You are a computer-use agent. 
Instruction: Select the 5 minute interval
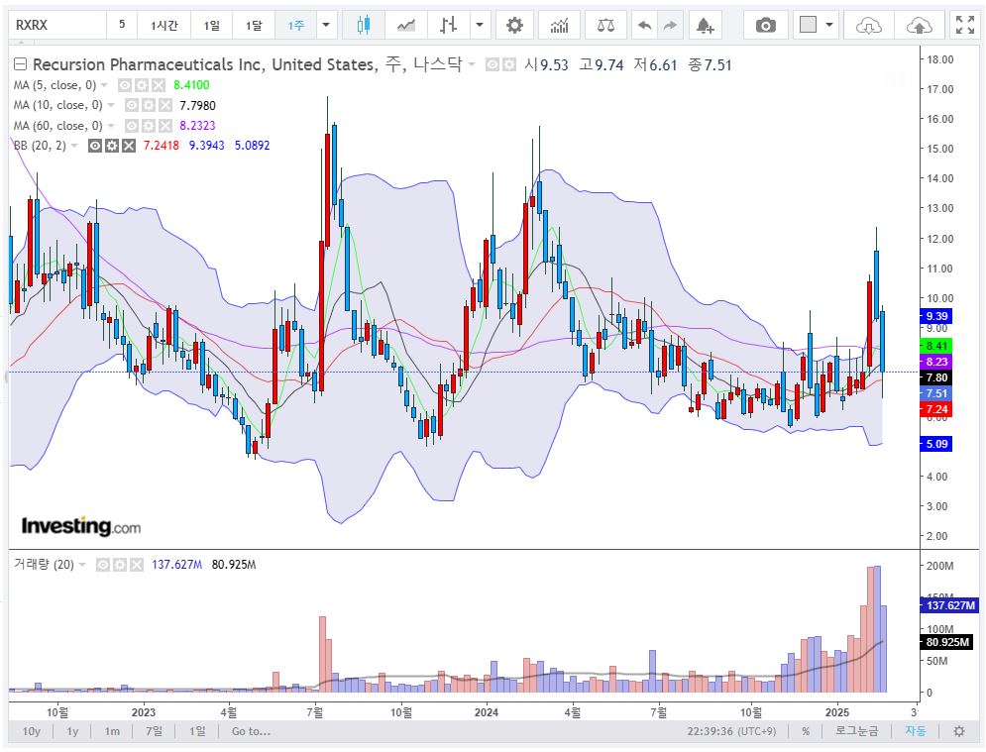tap(122, 25)
